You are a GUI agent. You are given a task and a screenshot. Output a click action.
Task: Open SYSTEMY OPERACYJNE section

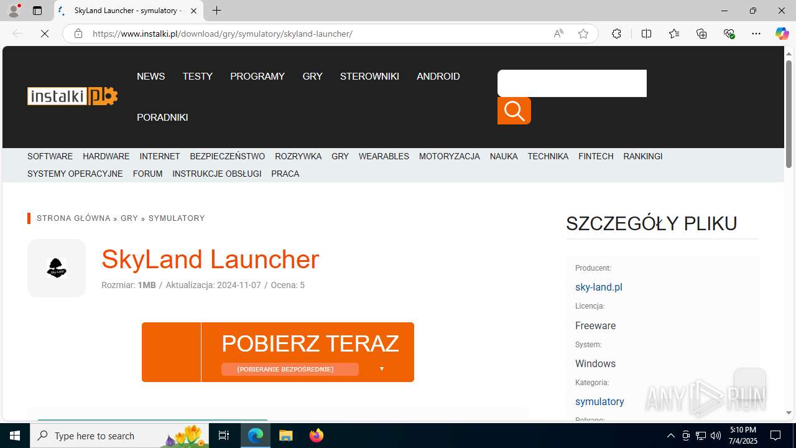coord(75,174)
